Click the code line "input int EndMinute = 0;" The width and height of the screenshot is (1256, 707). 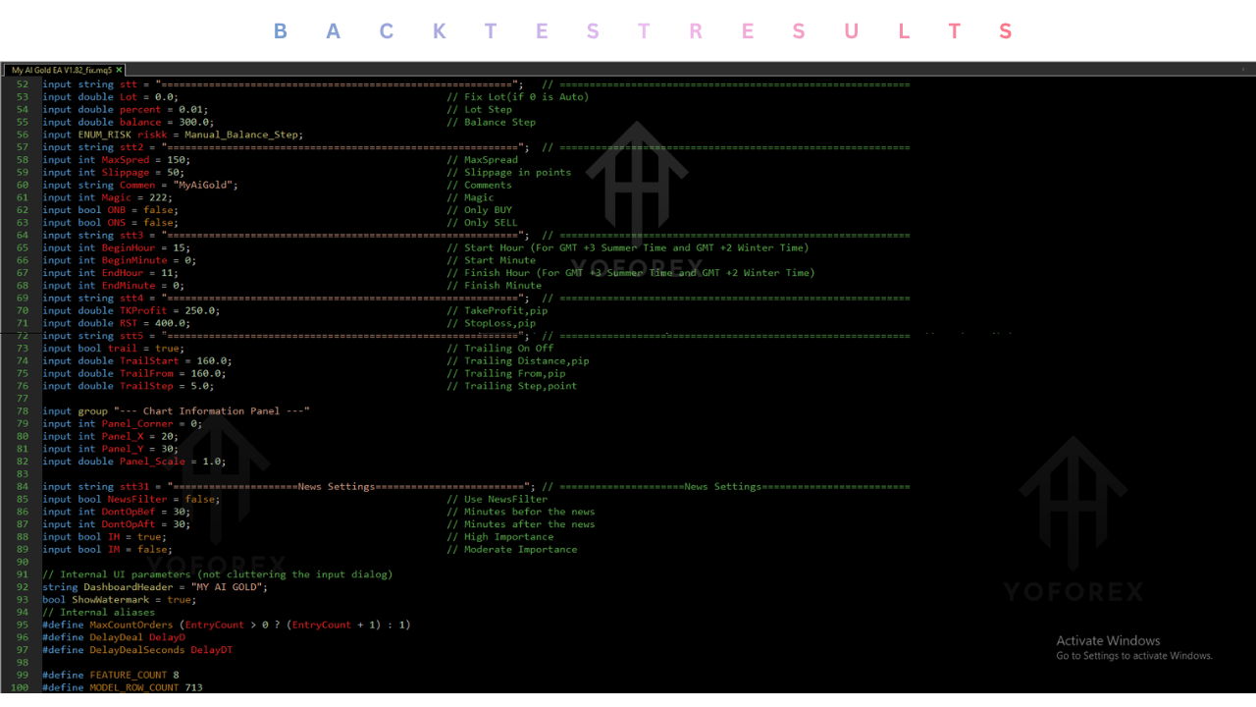(x=113, y=286)
